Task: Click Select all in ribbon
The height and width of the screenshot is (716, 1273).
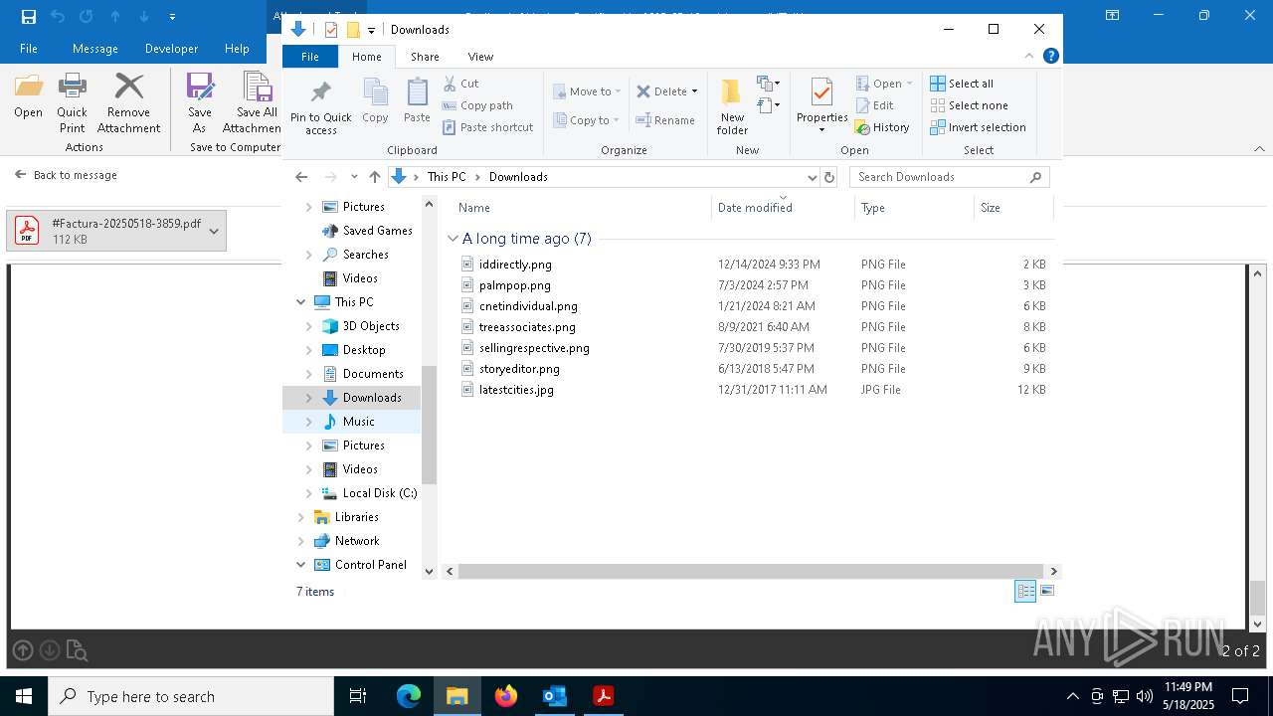Action: click(962, 84)
